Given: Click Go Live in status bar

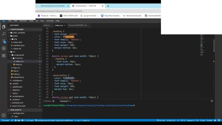Looking at the screenshot, I should point(161,120).
